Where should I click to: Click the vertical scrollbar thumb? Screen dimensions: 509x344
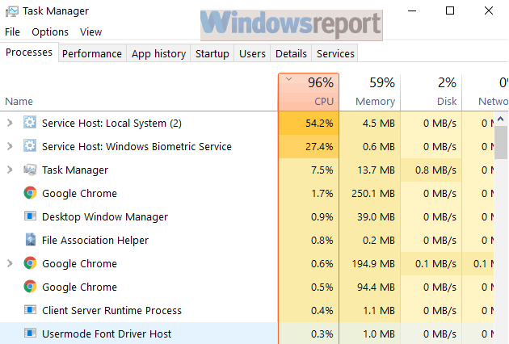tap(501, 142)
